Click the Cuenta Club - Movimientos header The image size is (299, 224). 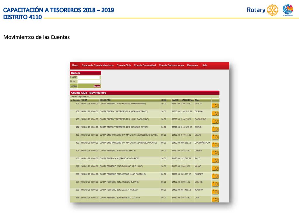[x=145, y=93]
